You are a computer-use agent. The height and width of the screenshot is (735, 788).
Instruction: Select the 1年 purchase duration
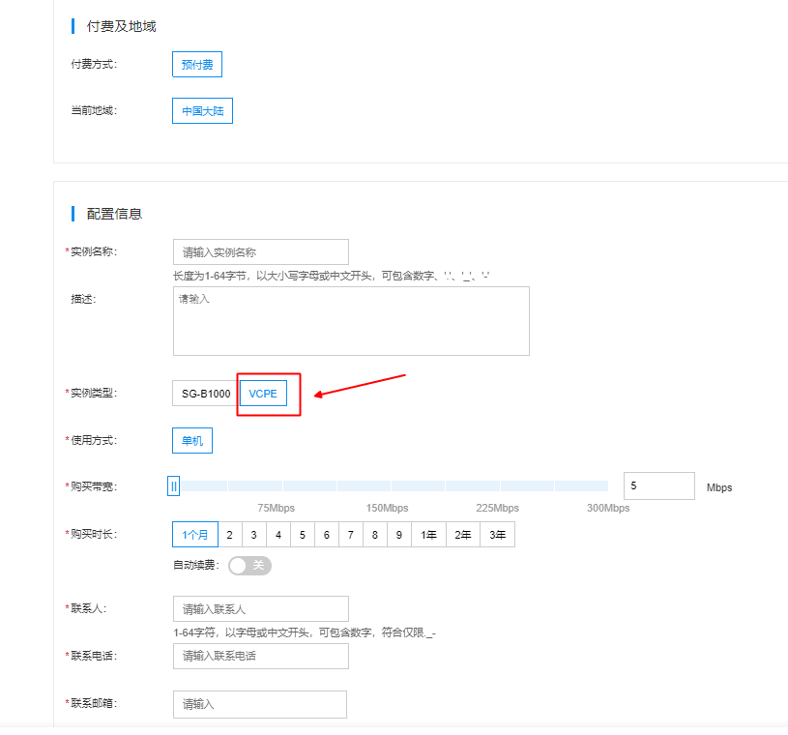pyautogui.click(x=428, y=535)
